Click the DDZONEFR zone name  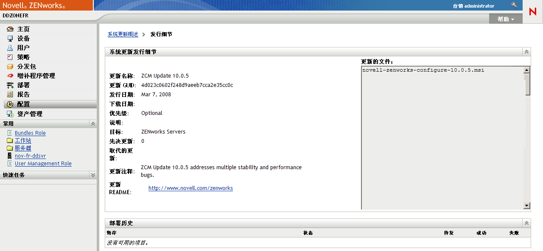(x=16, y=16)
